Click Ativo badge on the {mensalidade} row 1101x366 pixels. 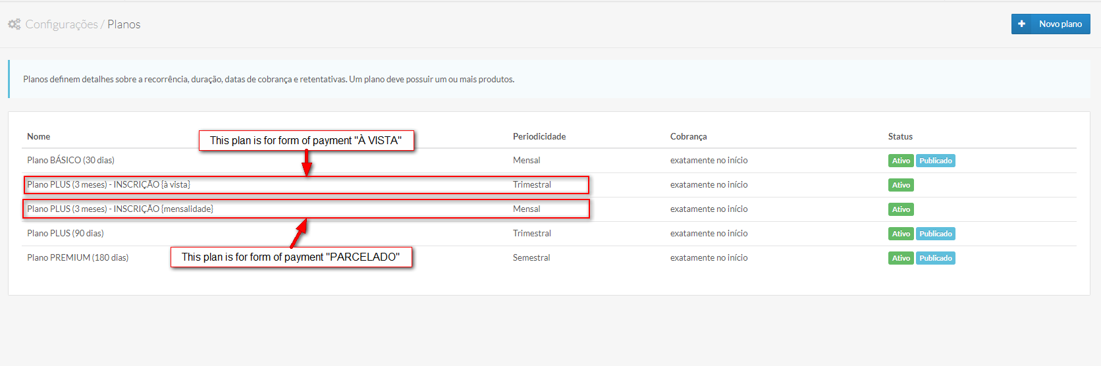tap(900, 210)
